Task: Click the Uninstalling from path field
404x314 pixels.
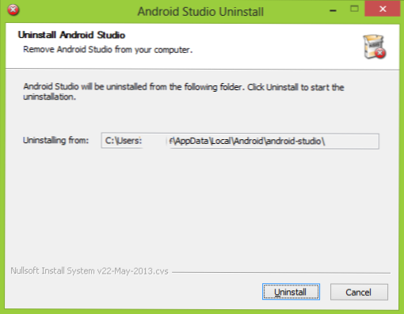Action: click(x=240, y=141)
